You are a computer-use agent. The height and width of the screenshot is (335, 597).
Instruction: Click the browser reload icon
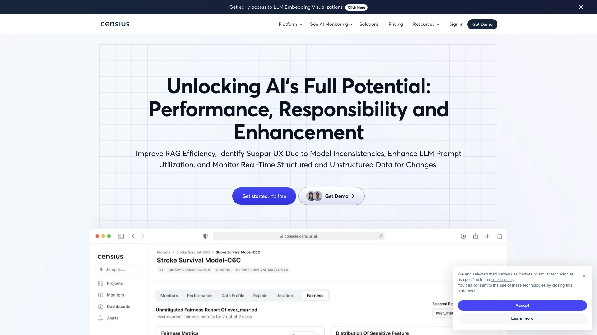tap(381, 236)
